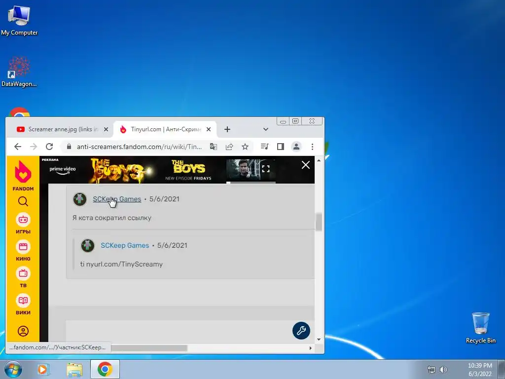The height and width of the screenshot is (379, 505).
Task: Open the SCKeep Games link in top comment
Action: [117, 199]
